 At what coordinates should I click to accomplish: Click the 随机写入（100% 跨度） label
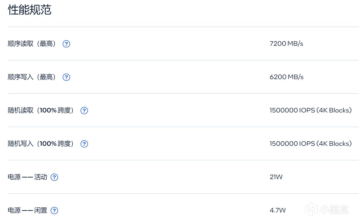[41, 144]
